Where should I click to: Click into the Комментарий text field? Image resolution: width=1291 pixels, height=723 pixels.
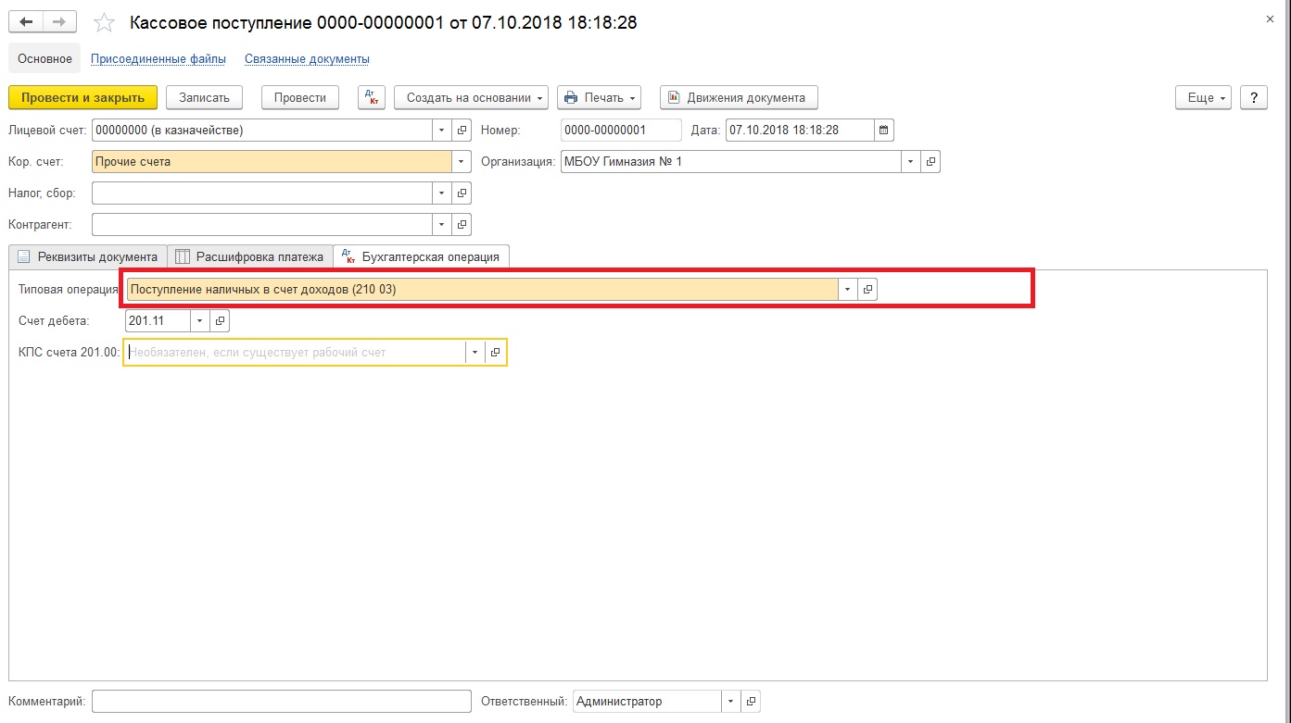pos(281,702)
